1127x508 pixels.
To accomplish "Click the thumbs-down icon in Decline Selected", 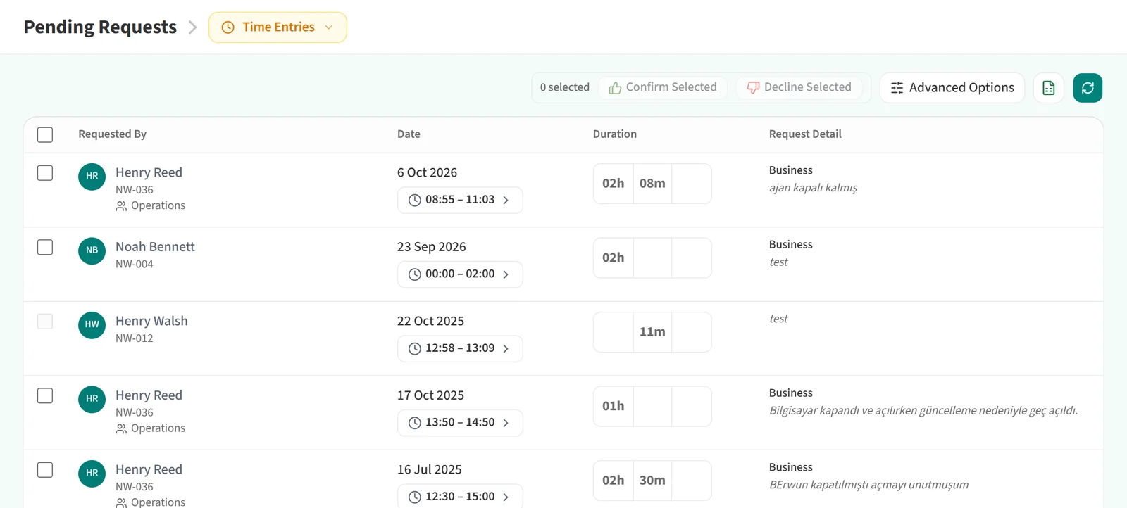I will [x=753, y=88].
